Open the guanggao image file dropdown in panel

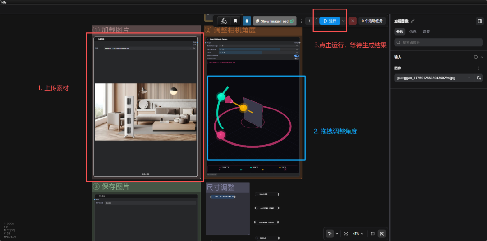[434, 78]
